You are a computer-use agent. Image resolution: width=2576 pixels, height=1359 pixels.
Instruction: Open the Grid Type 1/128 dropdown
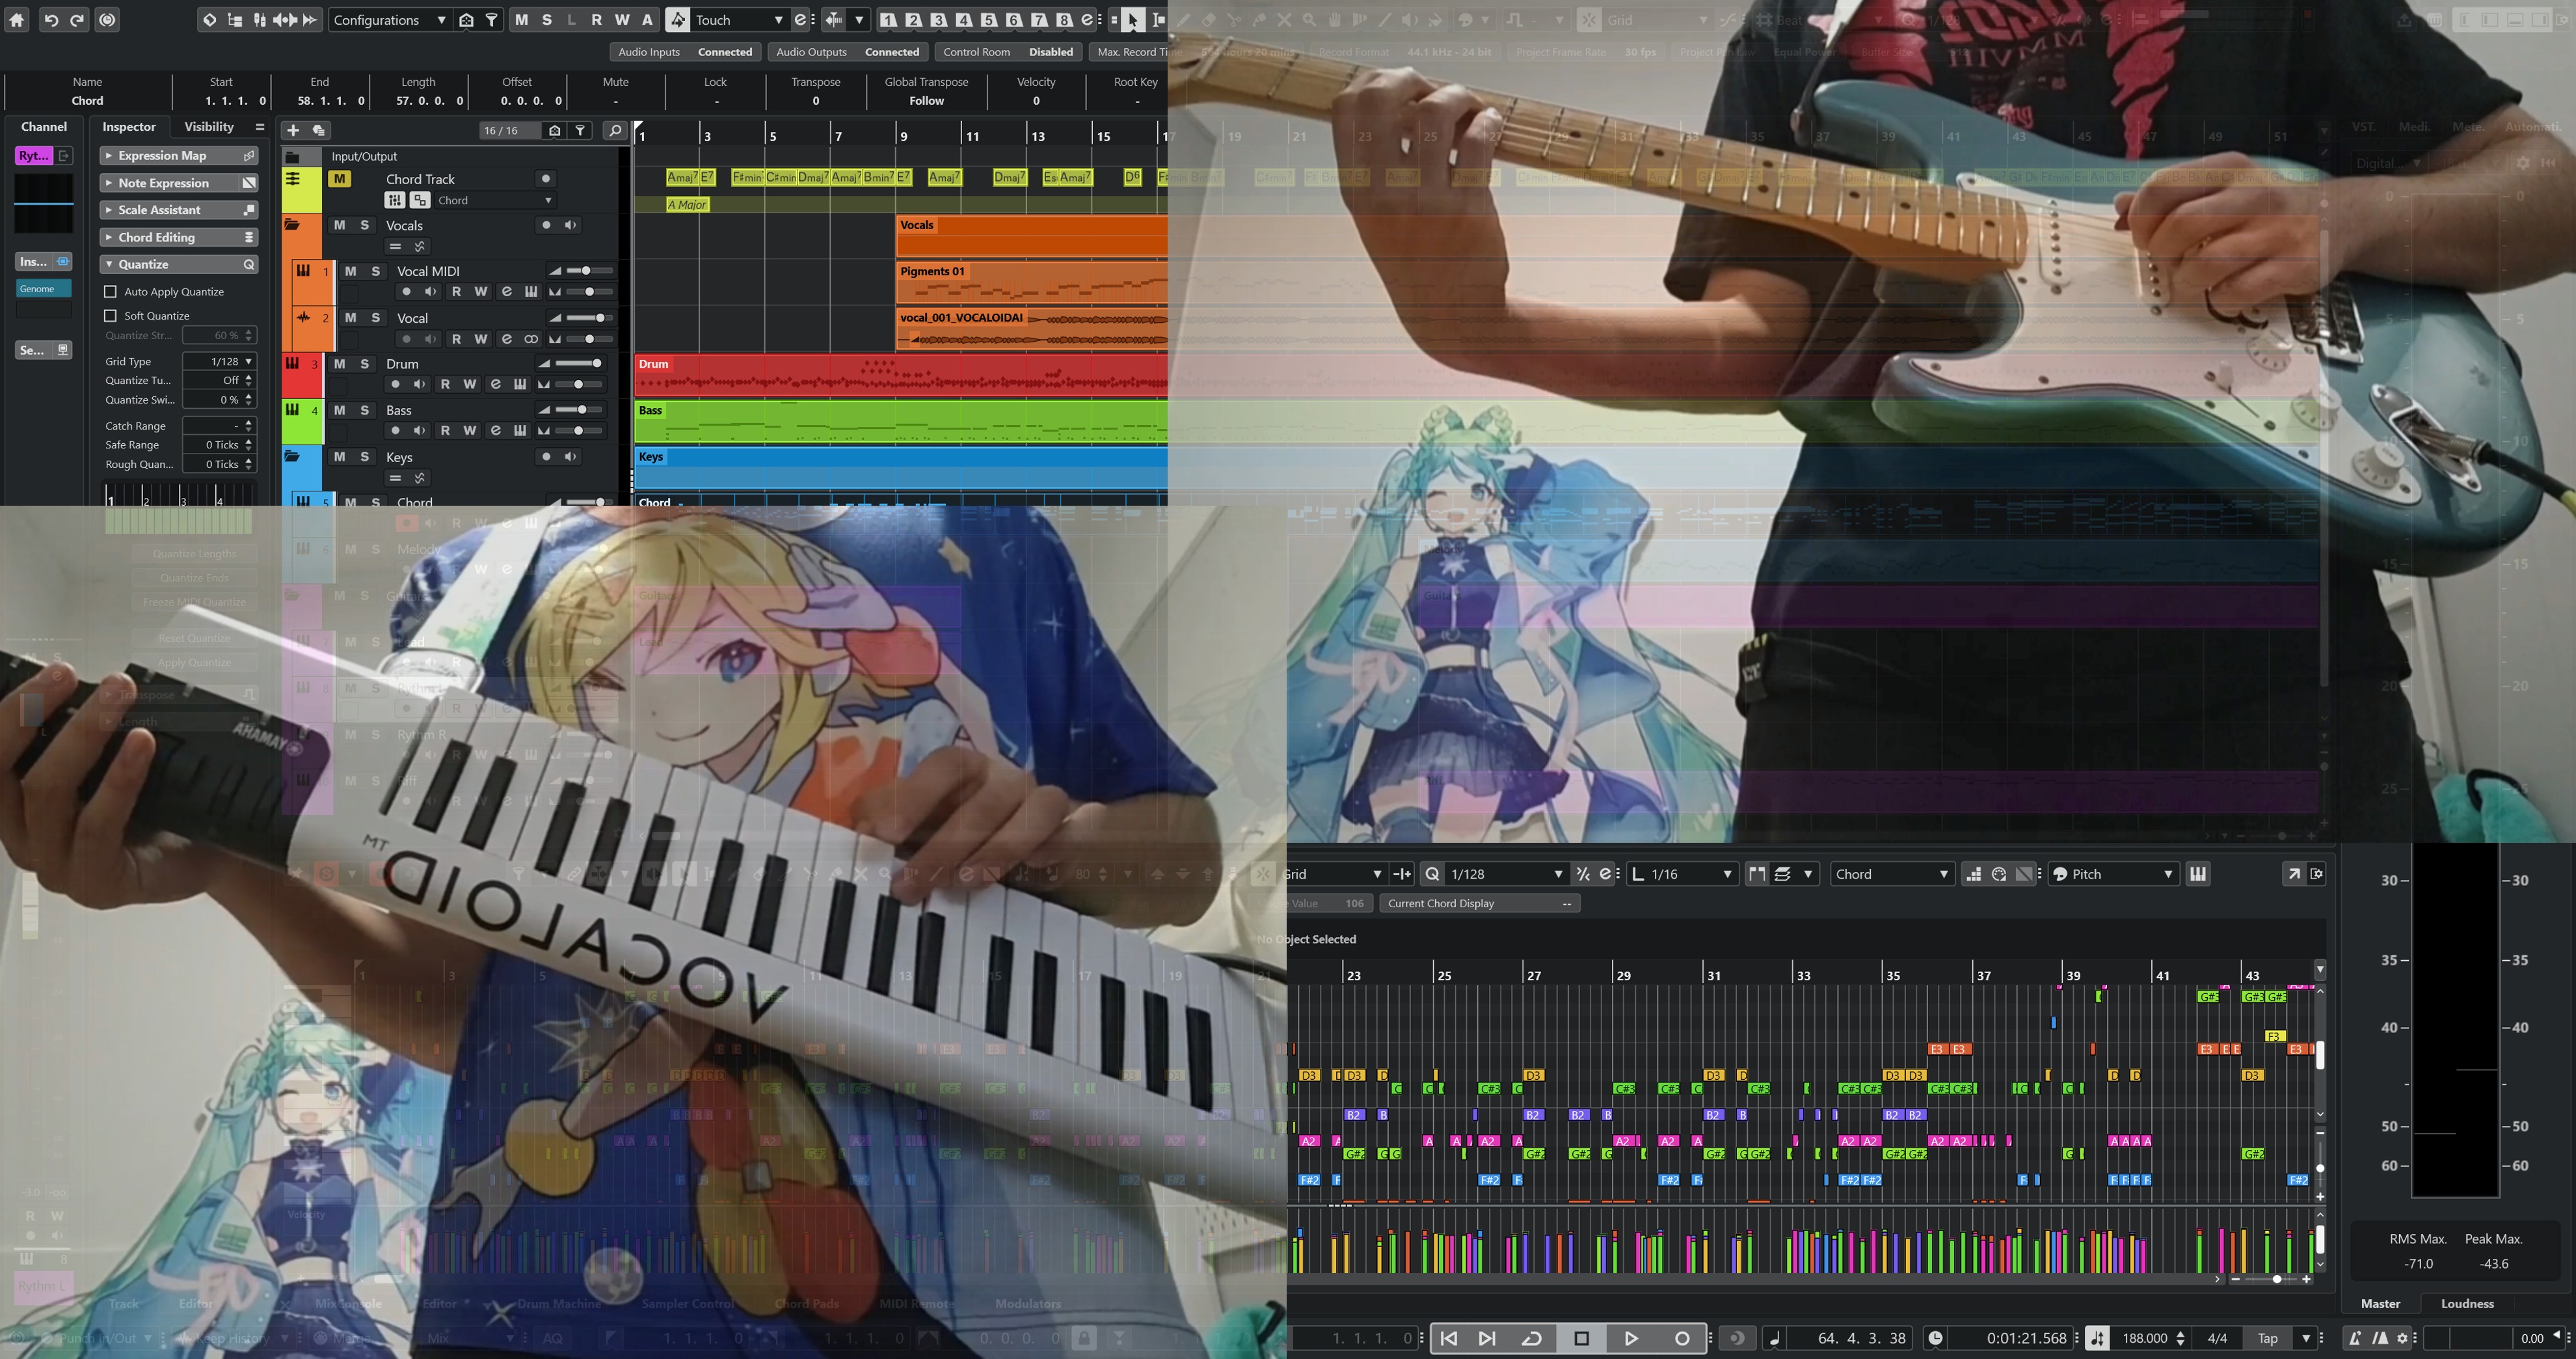pos(220,361)
